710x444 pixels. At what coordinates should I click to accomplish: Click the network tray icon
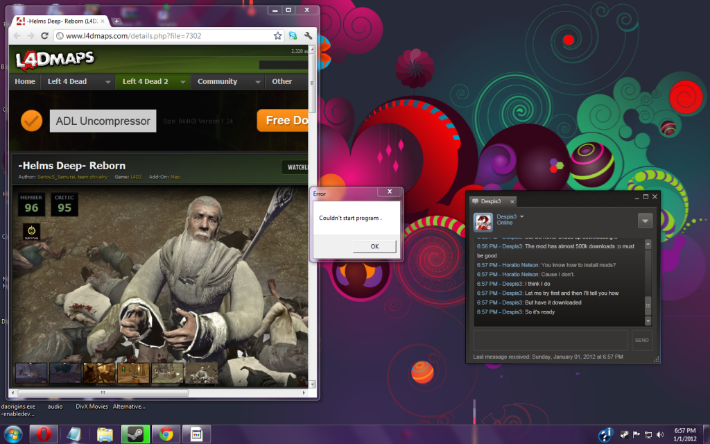click(x=648, y=434)
